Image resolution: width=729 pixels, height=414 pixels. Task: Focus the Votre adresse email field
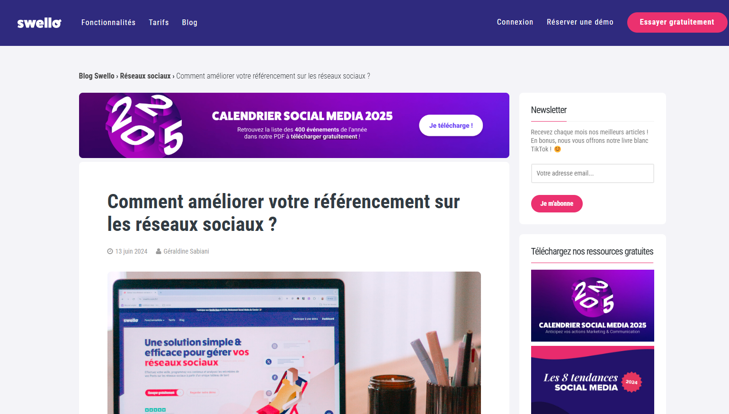pyautogui.click(x=592, y=173)
